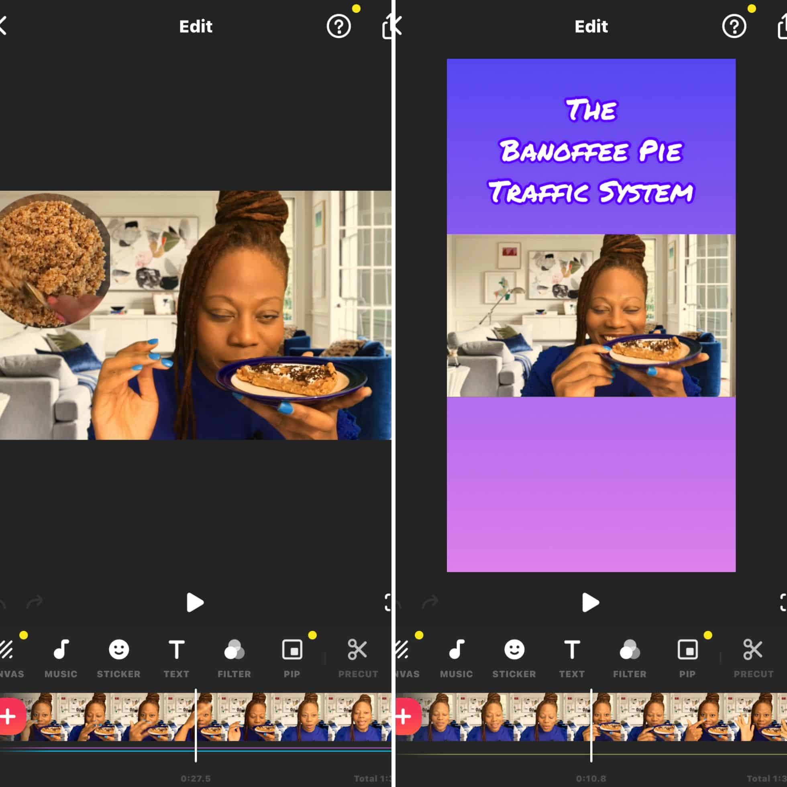The image size is (787, 787).
Task: Tap the help question mark icon left
Action: pyautogui.click(x=339, y=27)
